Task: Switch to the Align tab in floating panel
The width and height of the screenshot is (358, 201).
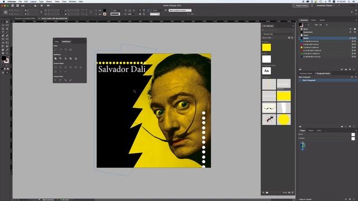Action: 56,41
